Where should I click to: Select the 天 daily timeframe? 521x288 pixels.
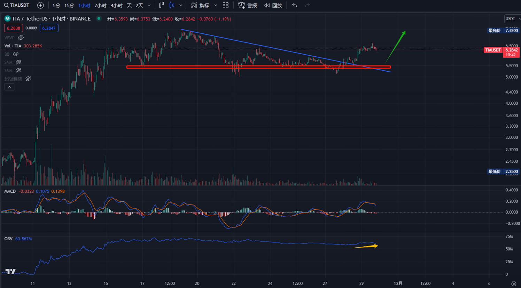point(129,6)
